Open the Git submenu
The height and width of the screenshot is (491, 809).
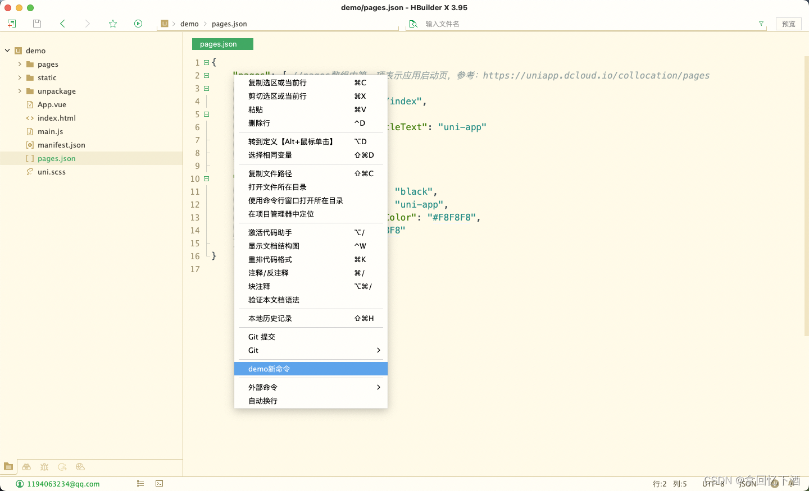(x=311, y=350)
